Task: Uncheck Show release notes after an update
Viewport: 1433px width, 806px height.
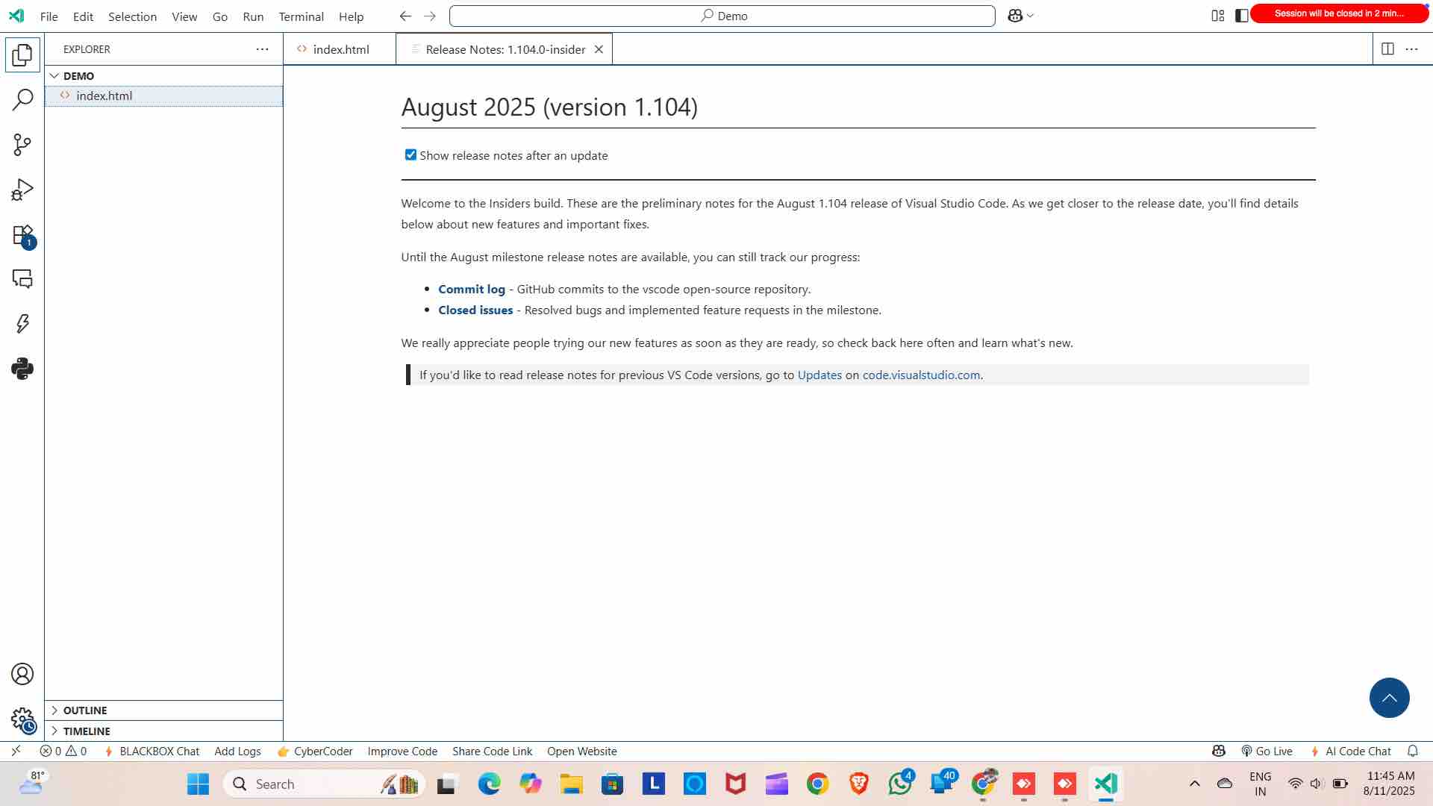Action: tap(410, 154)
